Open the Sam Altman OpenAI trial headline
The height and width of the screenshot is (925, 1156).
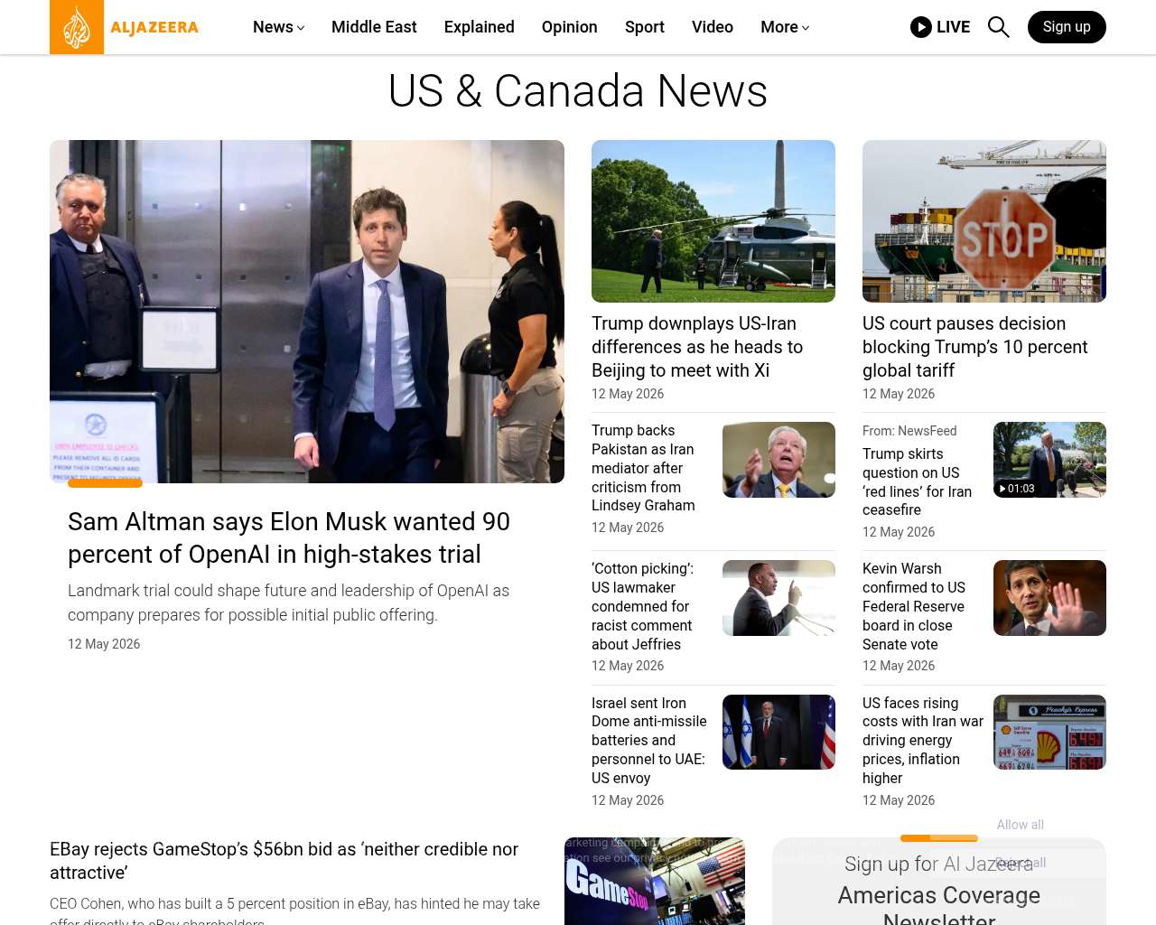(289, 537)
